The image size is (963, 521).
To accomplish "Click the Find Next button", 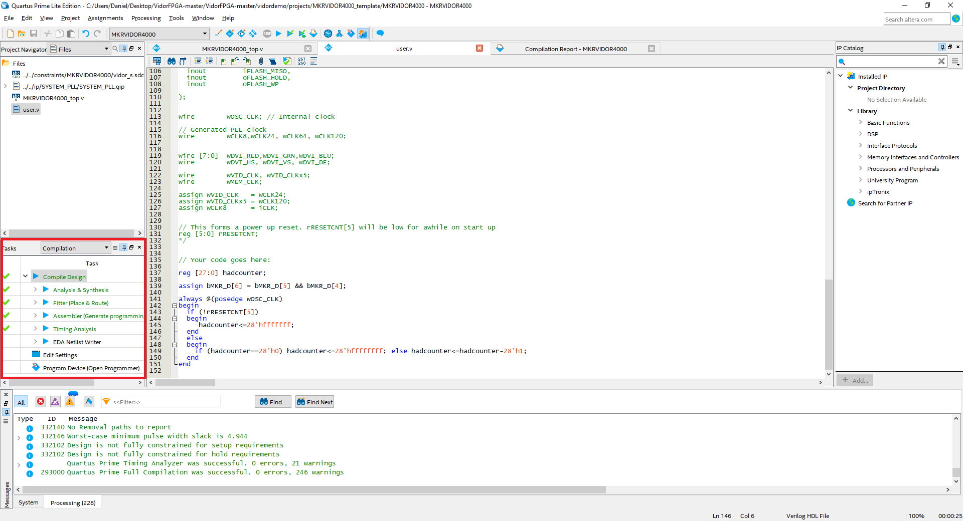I will click(x=314, y=402).
